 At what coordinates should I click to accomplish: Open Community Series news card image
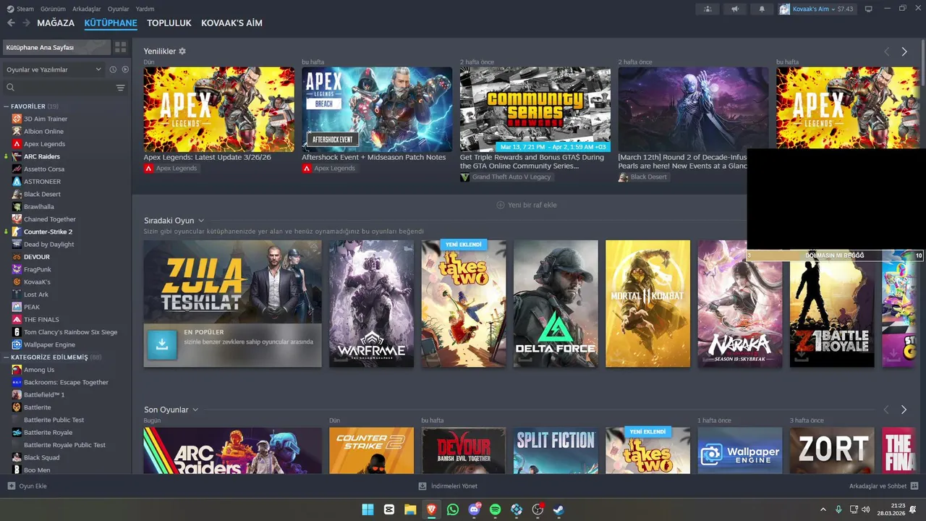(x=535, y=109)
